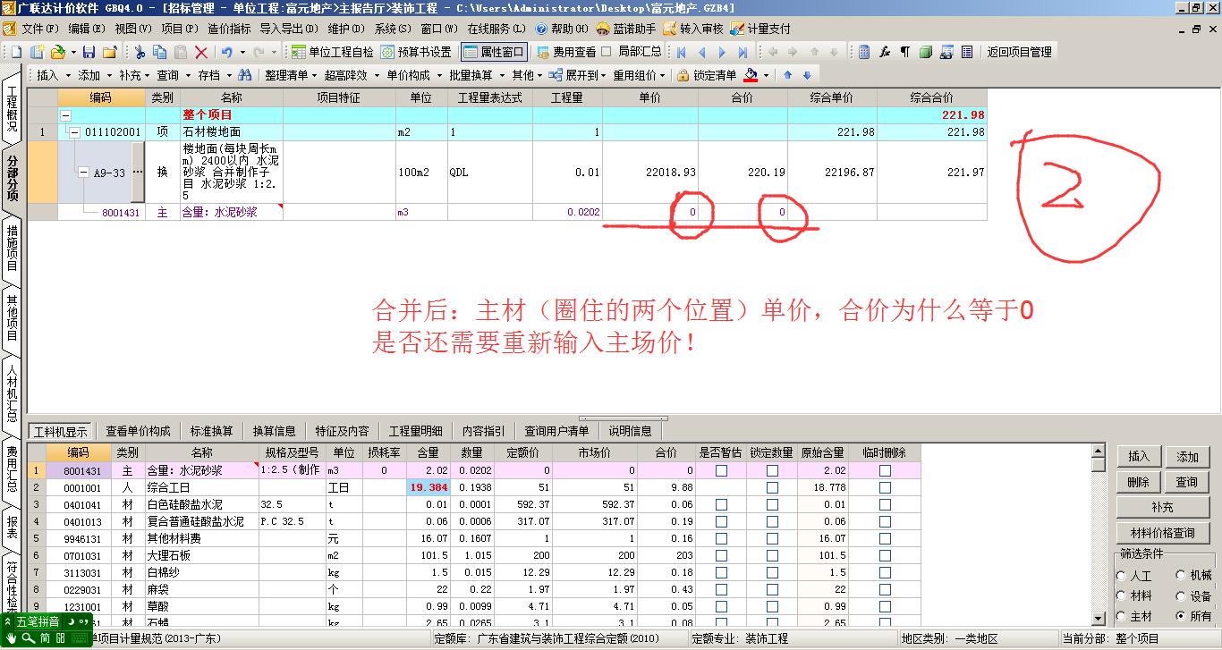The image size is (1222, 650).
Task: Toggle the 局部汇总 checkbox
Action: coord(607,53)
